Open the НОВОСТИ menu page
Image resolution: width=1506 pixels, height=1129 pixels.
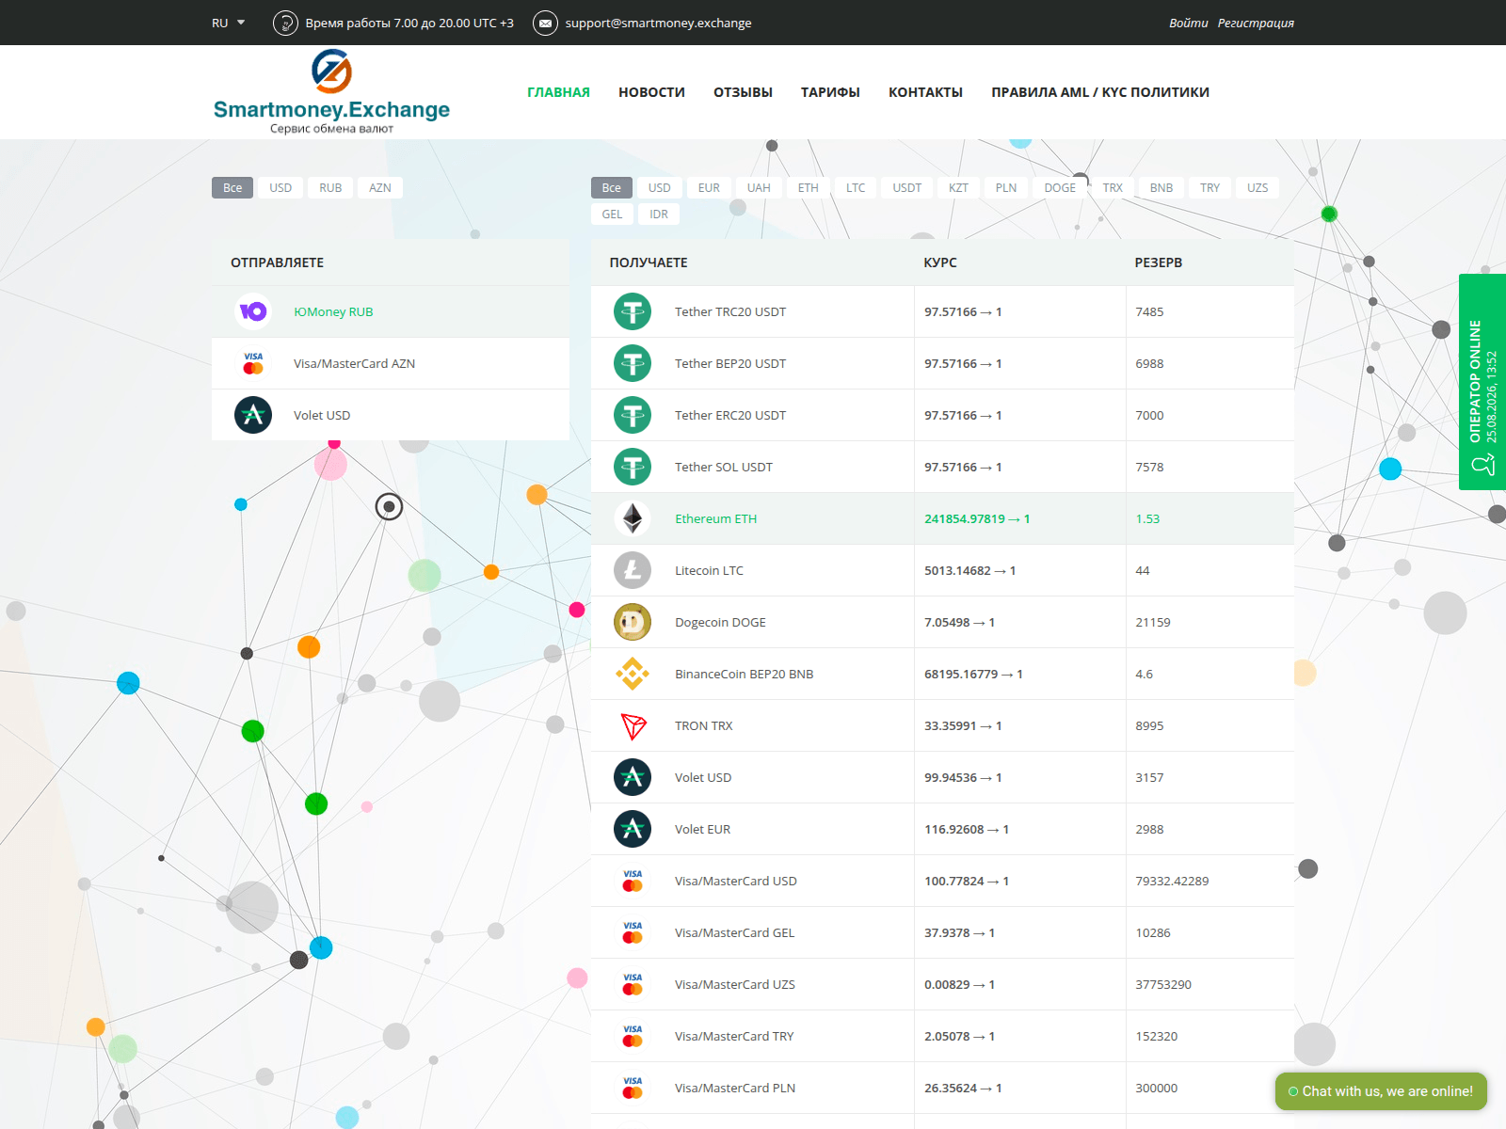[x=651, y=92]
